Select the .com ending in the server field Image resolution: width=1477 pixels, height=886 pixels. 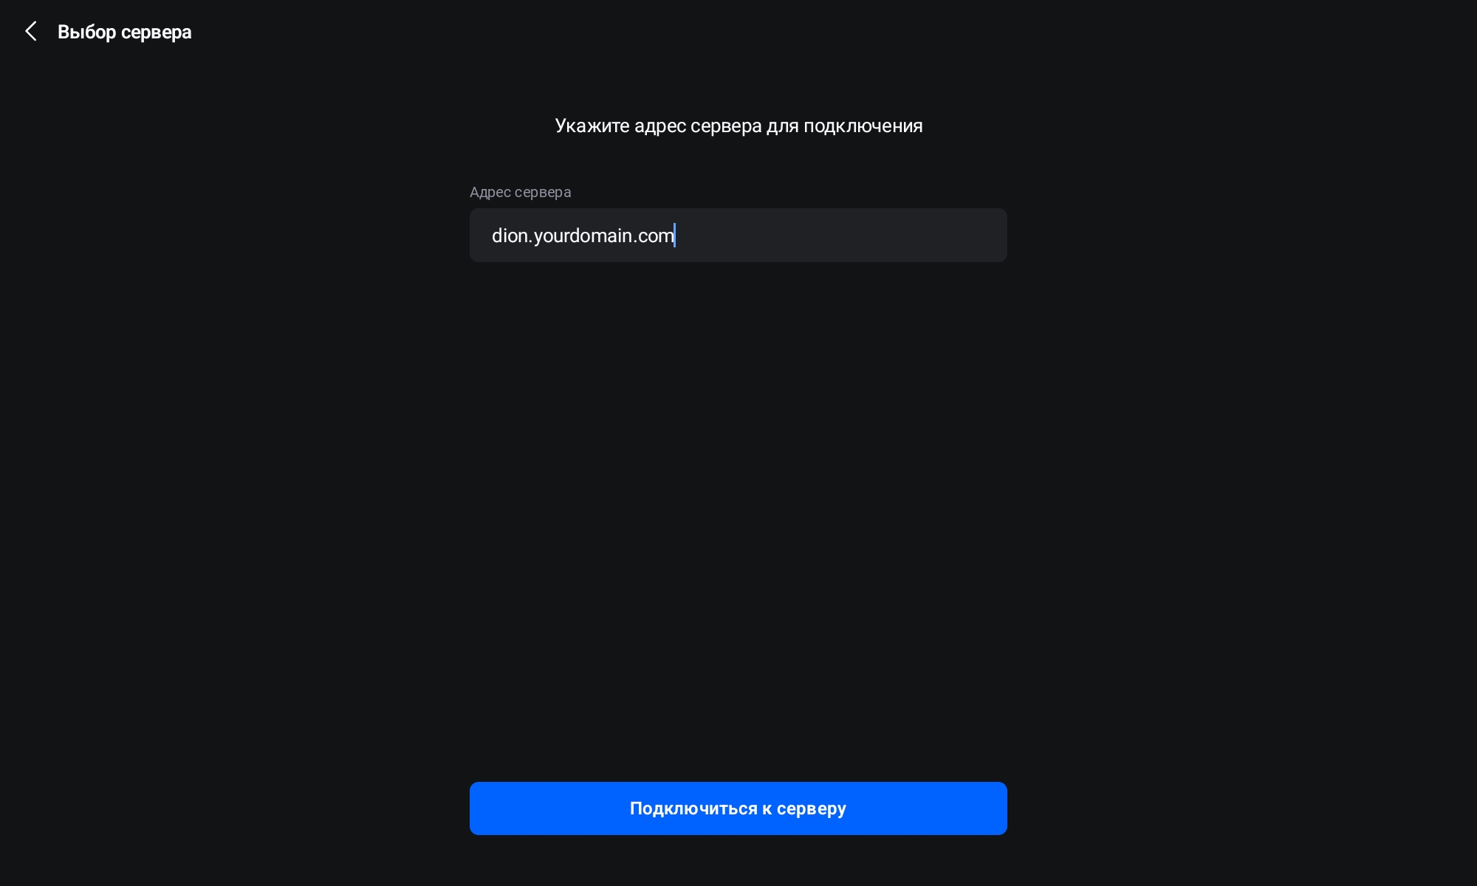[x=654, y=236]
